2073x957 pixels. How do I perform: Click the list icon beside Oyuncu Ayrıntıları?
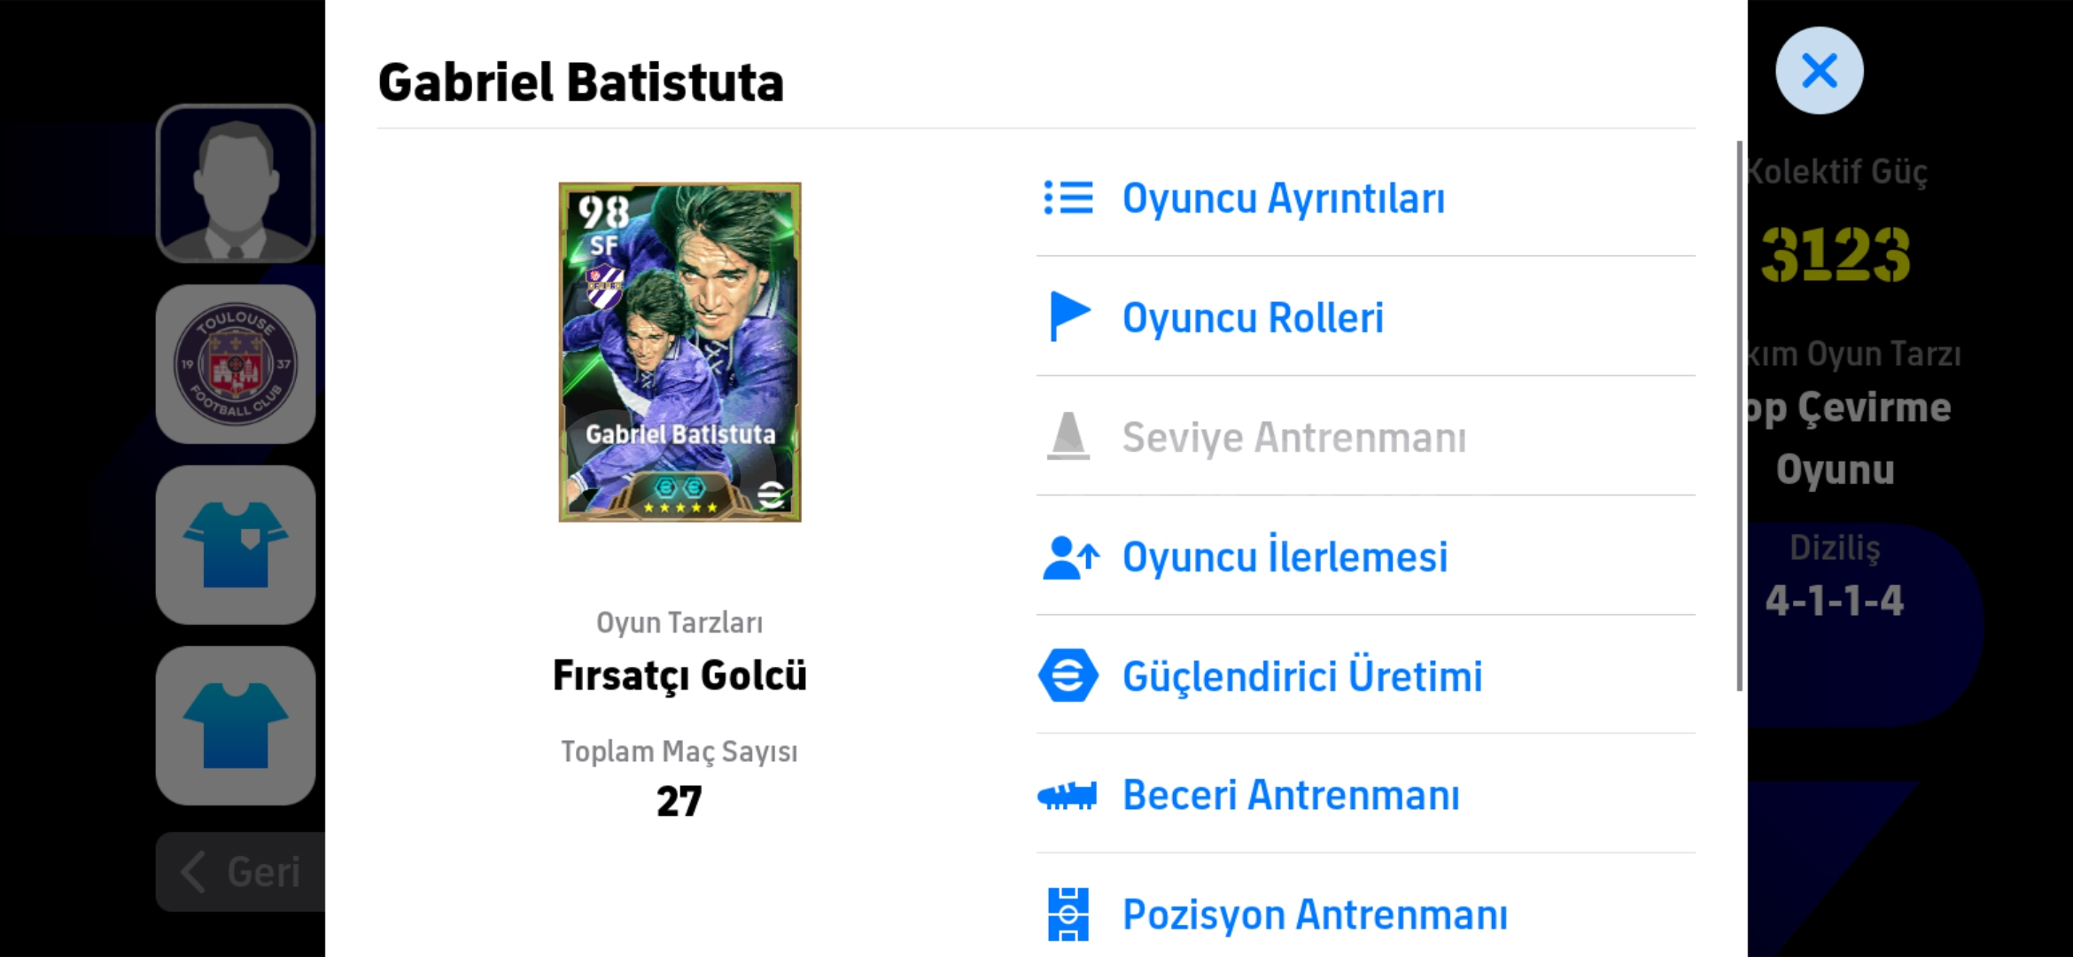[x=1068, y=198]
